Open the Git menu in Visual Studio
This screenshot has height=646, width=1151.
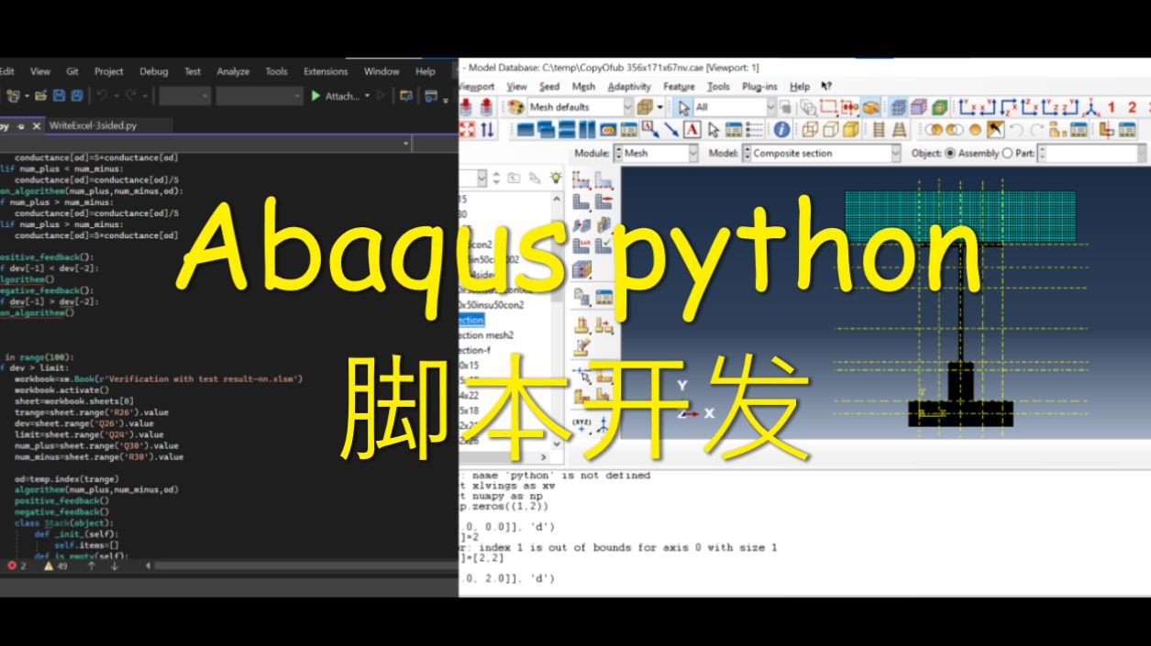tap(72, 71)
